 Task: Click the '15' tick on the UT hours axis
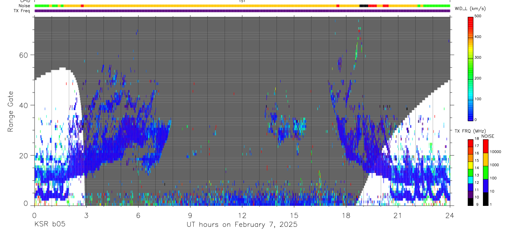[x=294, y=215]
